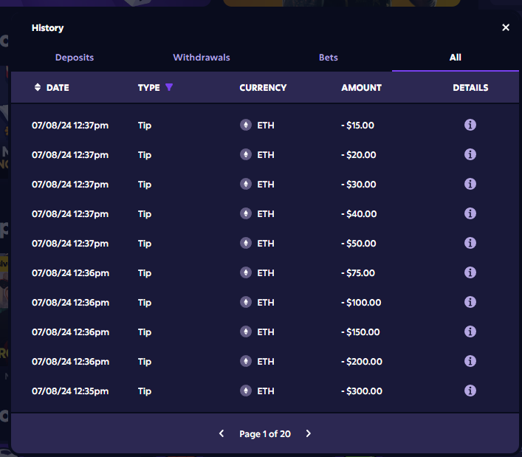Open details info for the -$200.00 tip
The image size is (522, 457).
(x=470, y=361)
